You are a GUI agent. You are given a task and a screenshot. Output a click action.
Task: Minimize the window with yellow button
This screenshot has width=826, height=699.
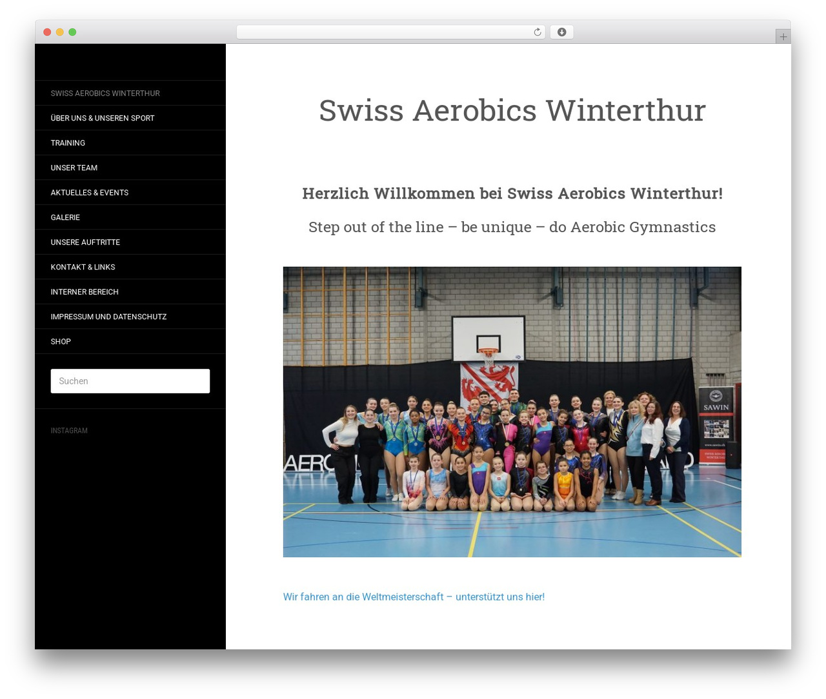pyautogui.click(x=59, y=32)
